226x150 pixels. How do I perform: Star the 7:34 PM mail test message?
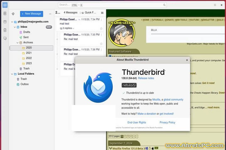(x=101, y=28)
